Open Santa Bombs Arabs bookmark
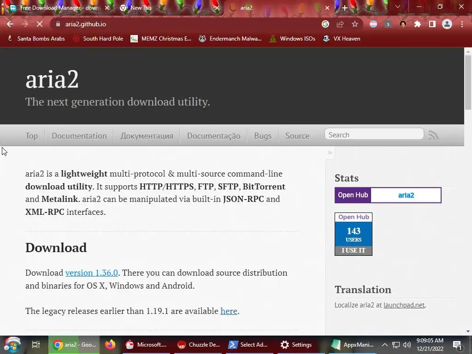This screenshot has width=472, height=354. click(x=36, y=39)
